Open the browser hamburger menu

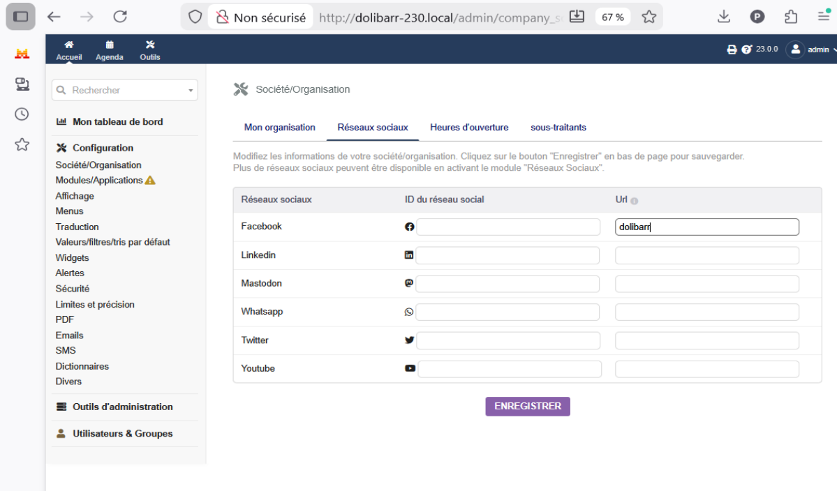pos(824,16)
